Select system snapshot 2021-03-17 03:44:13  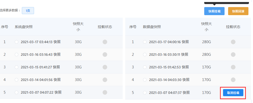[17, 42]
